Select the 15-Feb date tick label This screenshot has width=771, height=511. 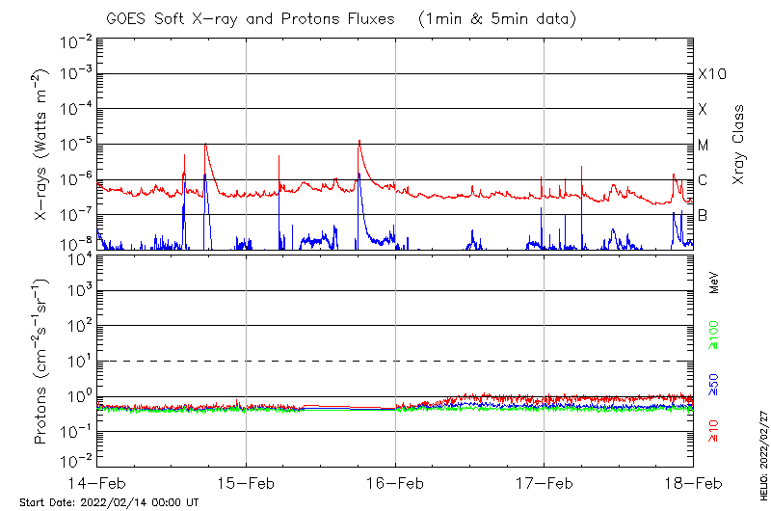246,481
